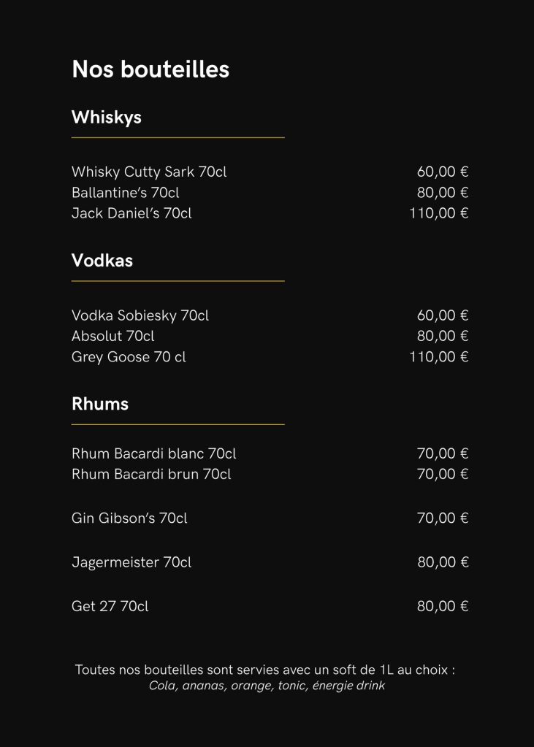The width and height of the screenshot is (534, 747).
Task: Select the Vodkas section heading
Action: pyautogui.click(x=102, y=261)
